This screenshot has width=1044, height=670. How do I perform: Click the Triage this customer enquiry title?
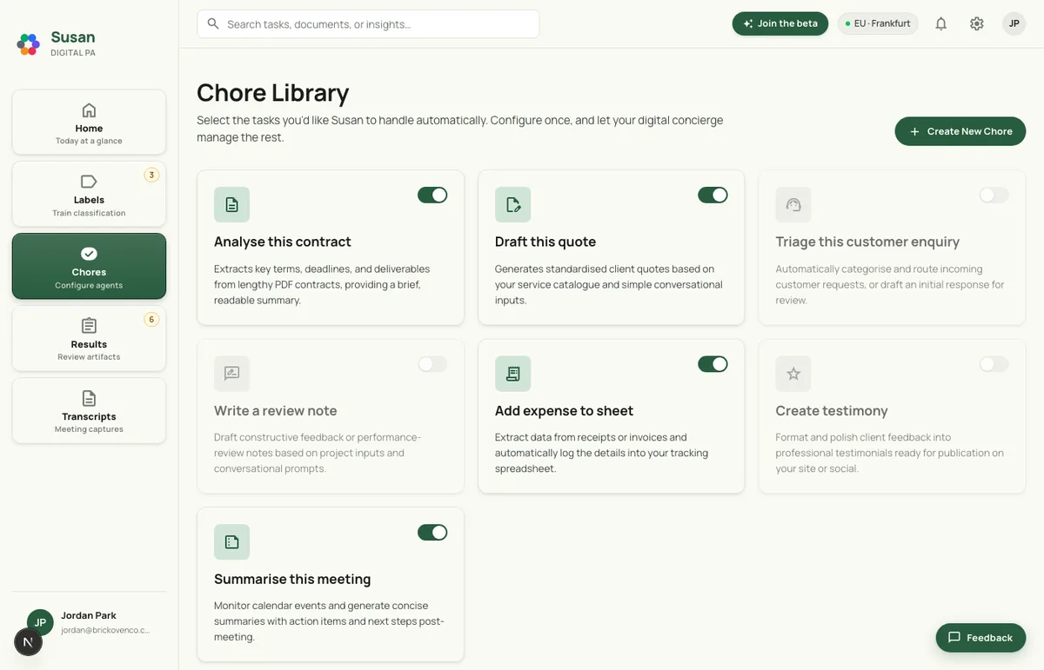(867, 242)
